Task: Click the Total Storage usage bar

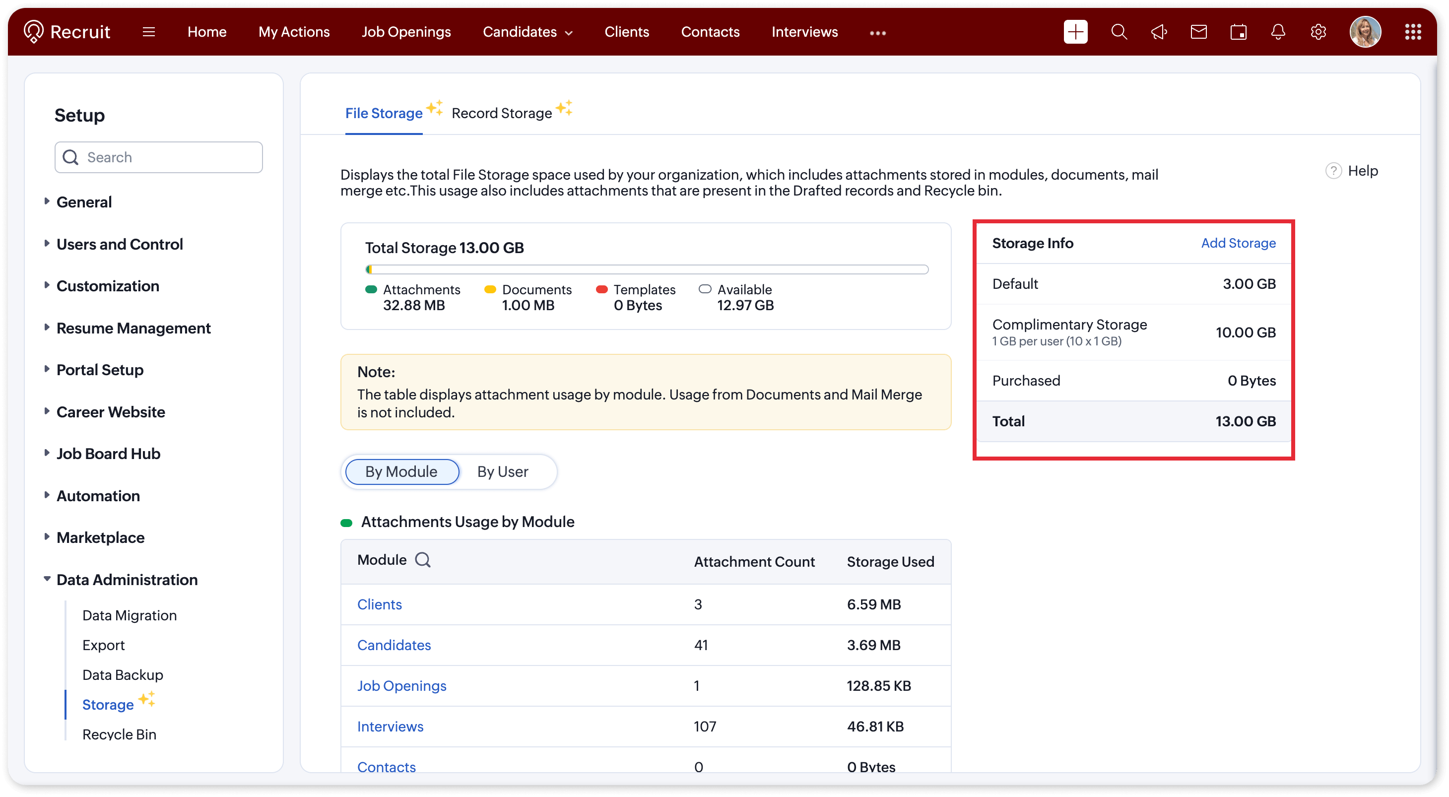Action: (x=646, y=269)
